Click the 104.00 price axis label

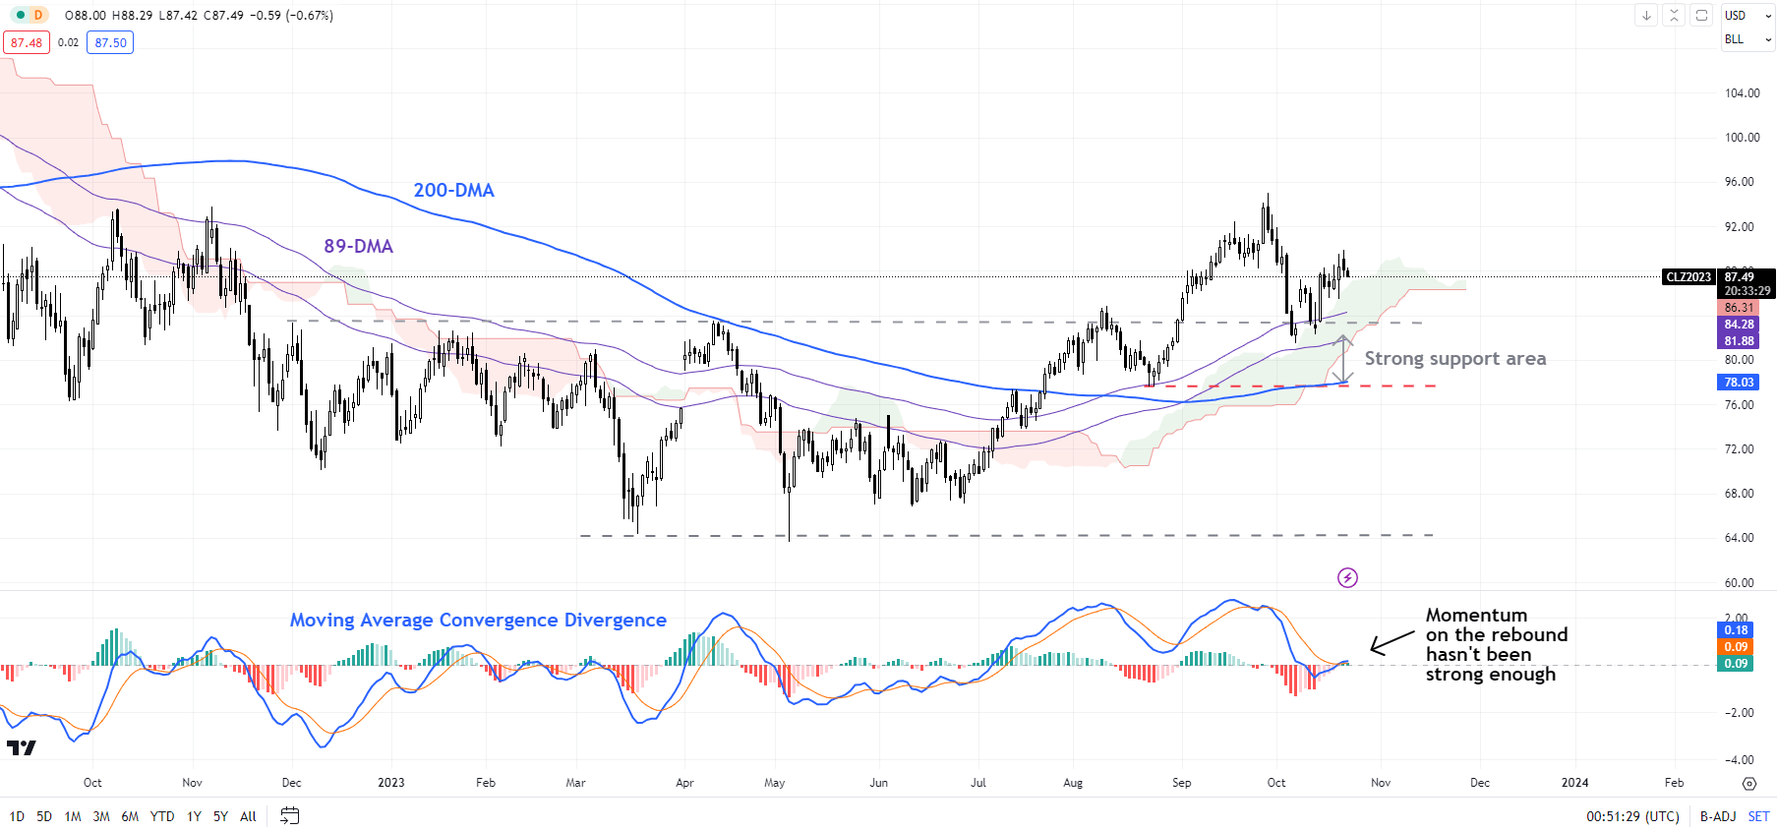click(1743, 93)
